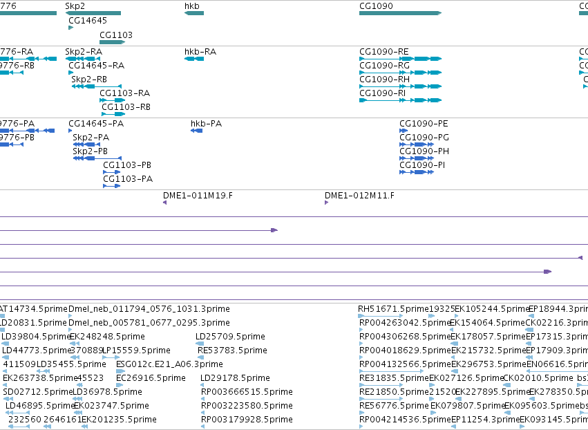Open EST RE21850.5prime
This screenshot has width=588, height=430.
pyautogui.click(x=394, y=392)
